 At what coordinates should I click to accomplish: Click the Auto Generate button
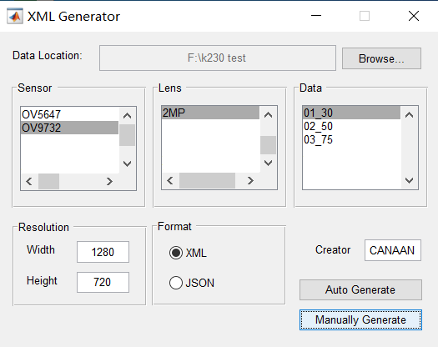(x=360, y=289)
